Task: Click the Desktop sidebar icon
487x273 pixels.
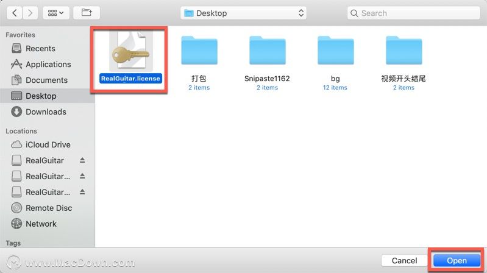Action: 16,96
